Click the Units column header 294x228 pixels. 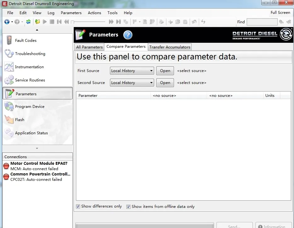coord(272,96)
